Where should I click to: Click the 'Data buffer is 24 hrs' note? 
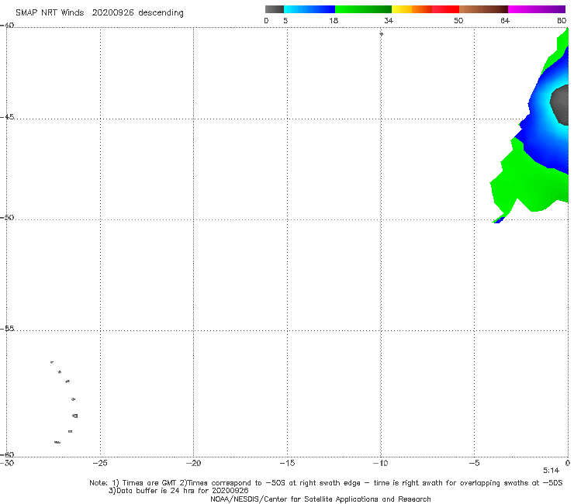click(178, 491)
